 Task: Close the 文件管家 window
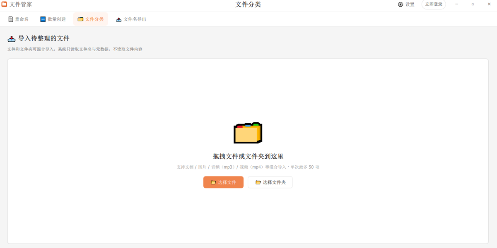pos(489,4)
